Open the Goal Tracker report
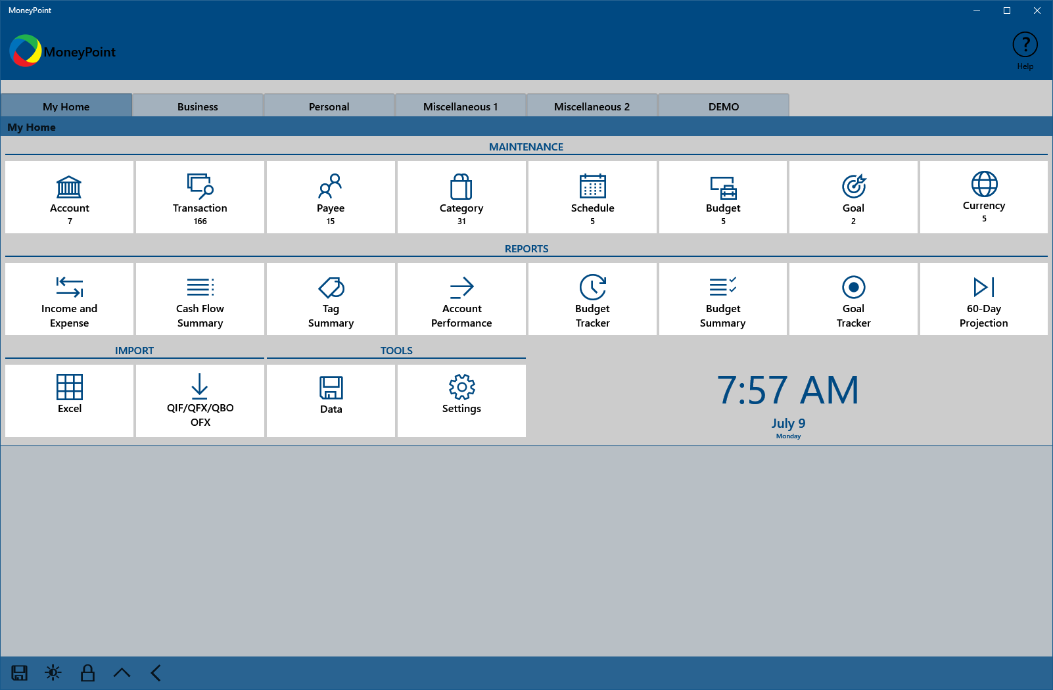 (x=853, y=299)
